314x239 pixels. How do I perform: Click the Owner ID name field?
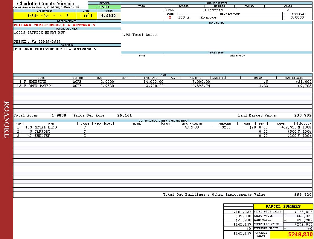(55, 49)
